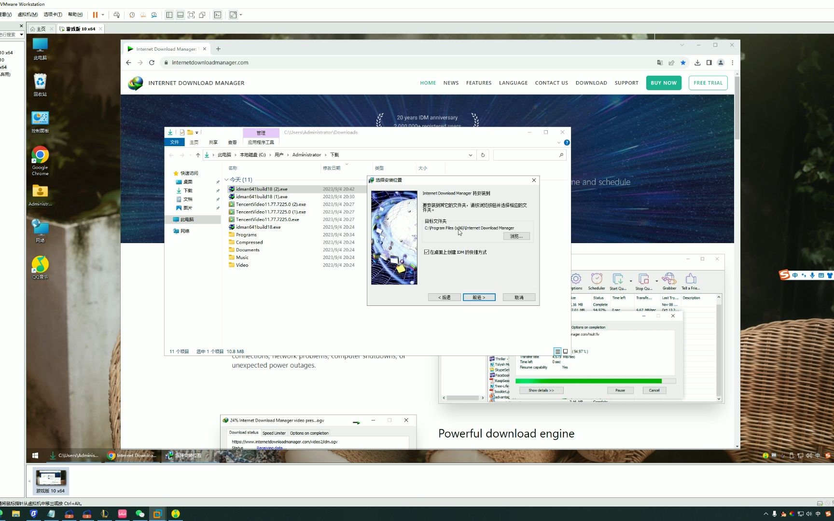Open the 控制面板 desktop icon
The image size is (834, 521).
point(40,122)
